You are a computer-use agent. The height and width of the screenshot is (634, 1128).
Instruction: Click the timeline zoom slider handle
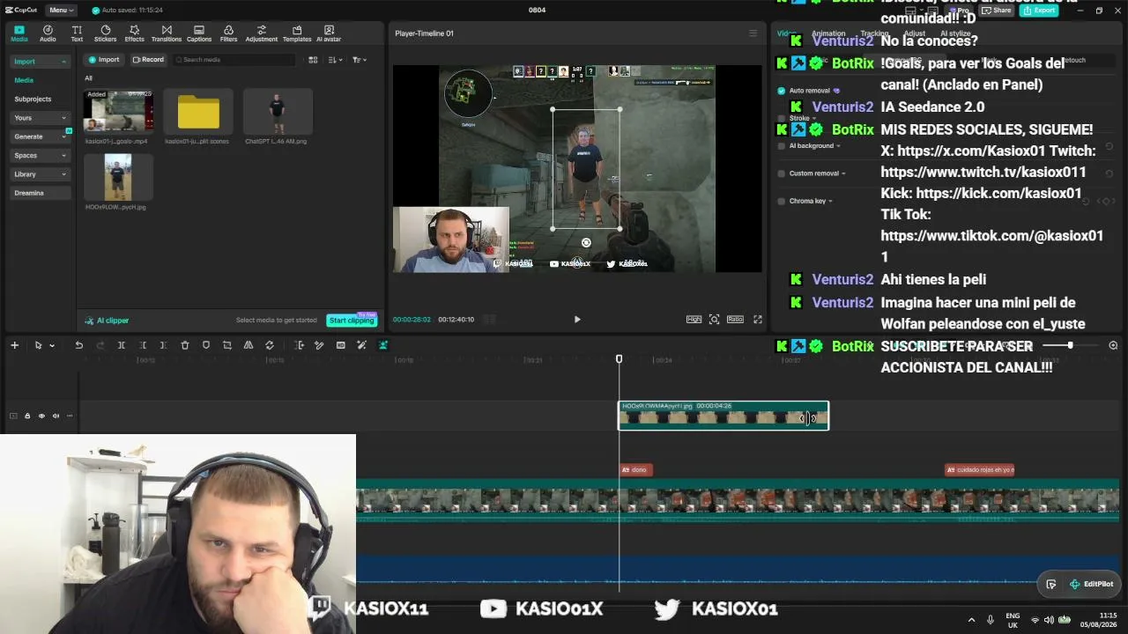click(1071, 345)
